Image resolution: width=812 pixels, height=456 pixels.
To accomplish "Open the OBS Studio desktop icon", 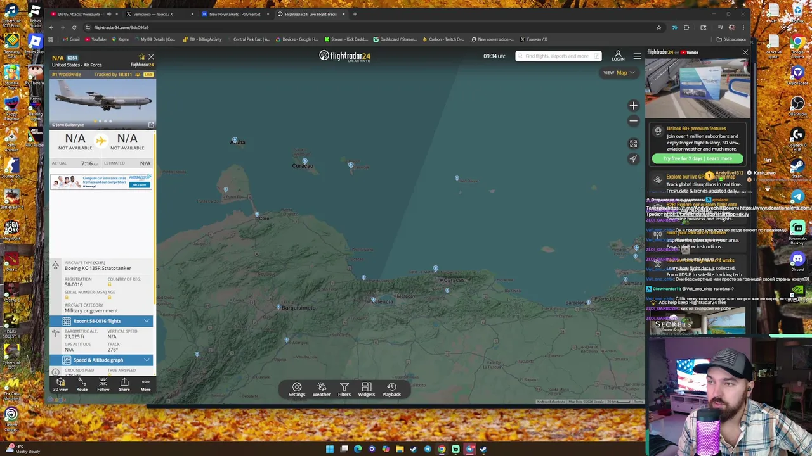I will coord(797,106).
